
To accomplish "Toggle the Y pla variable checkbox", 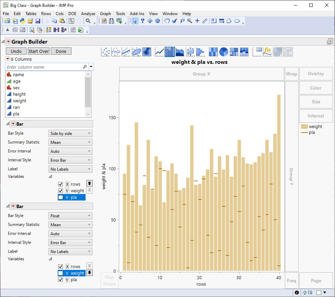I will coord(60,197).
